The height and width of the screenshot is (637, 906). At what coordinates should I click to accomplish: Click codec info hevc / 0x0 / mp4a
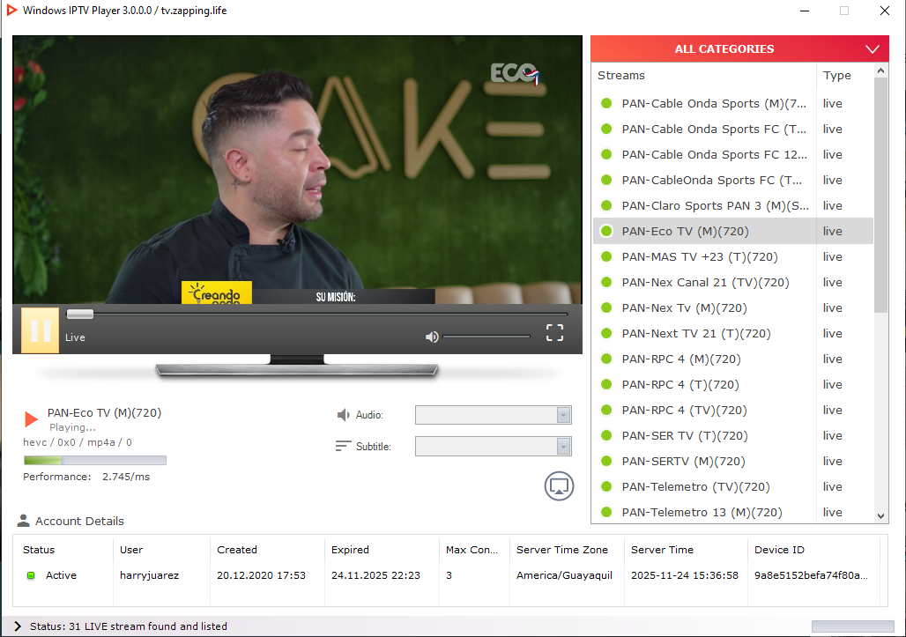pos(78,442)
